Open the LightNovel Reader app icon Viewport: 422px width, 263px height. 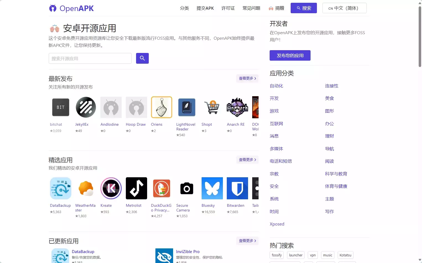click(187, 107)
